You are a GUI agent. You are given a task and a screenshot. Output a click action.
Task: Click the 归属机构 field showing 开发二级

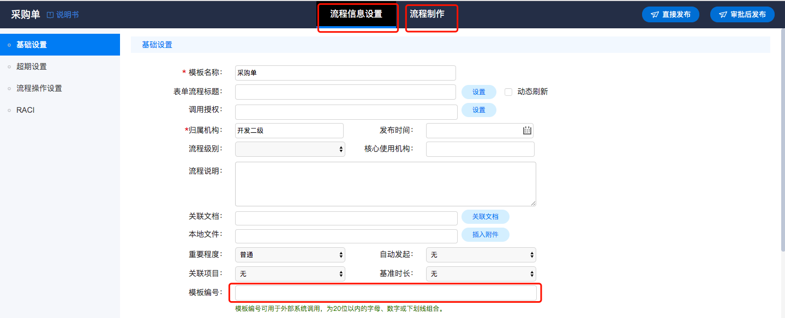(289, 131)
